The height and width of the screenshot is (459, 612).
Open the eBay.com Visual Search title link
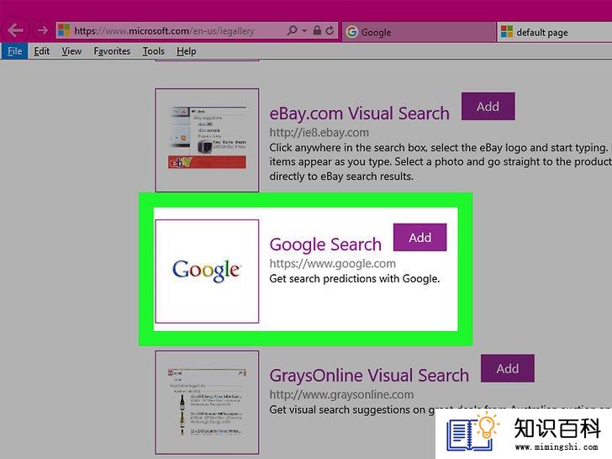click(360, 113)
